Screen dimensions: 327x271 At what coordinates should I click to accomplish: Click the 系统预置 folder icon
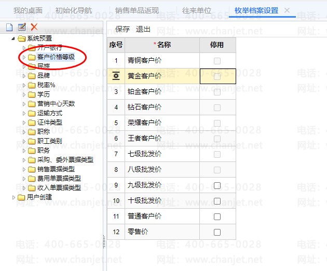[x=21, y=38]
